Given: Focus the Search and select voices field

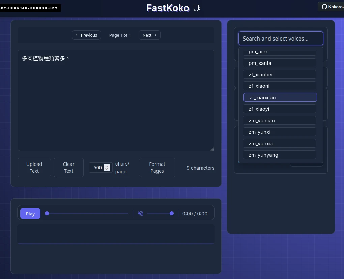Looking at the screenshot, I should 281,39.
